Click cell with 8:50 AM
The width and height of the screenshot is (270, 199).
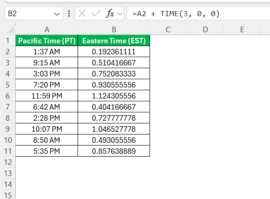pos(47,140)
